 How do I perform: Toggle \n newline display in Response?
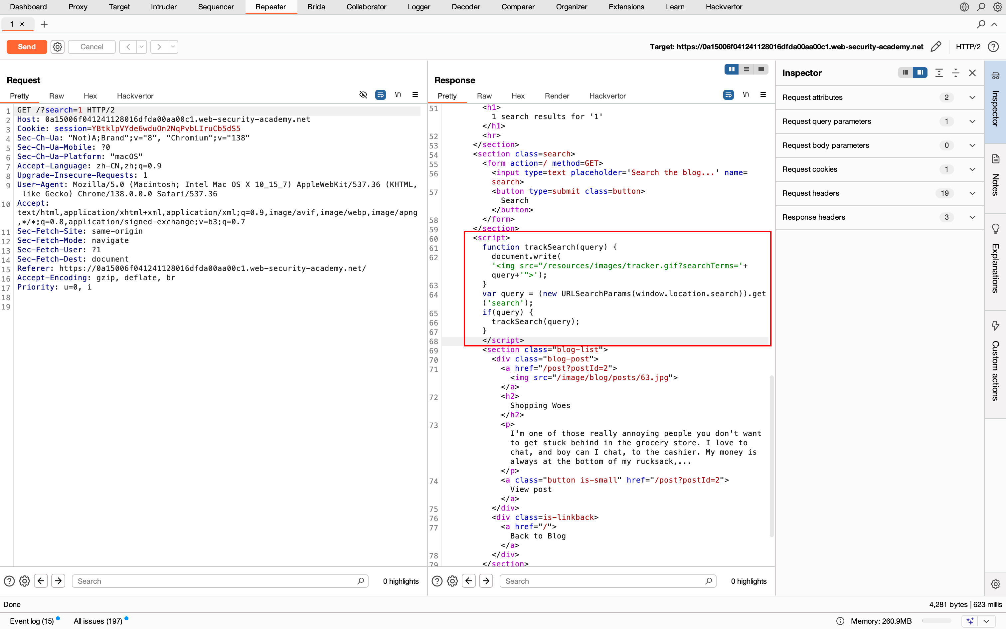tap(746, 95)
